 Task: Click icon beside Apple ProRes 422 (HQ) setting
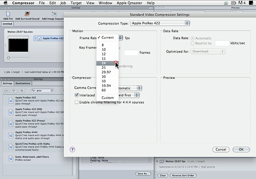[x=11, y=112]
